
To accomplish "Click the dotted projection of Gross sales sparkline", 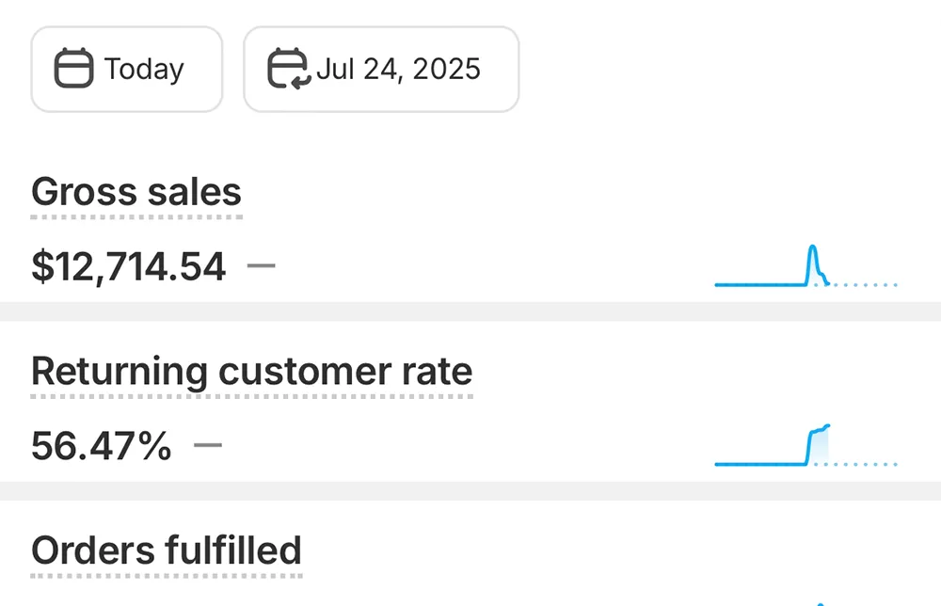I will [863, 285].
